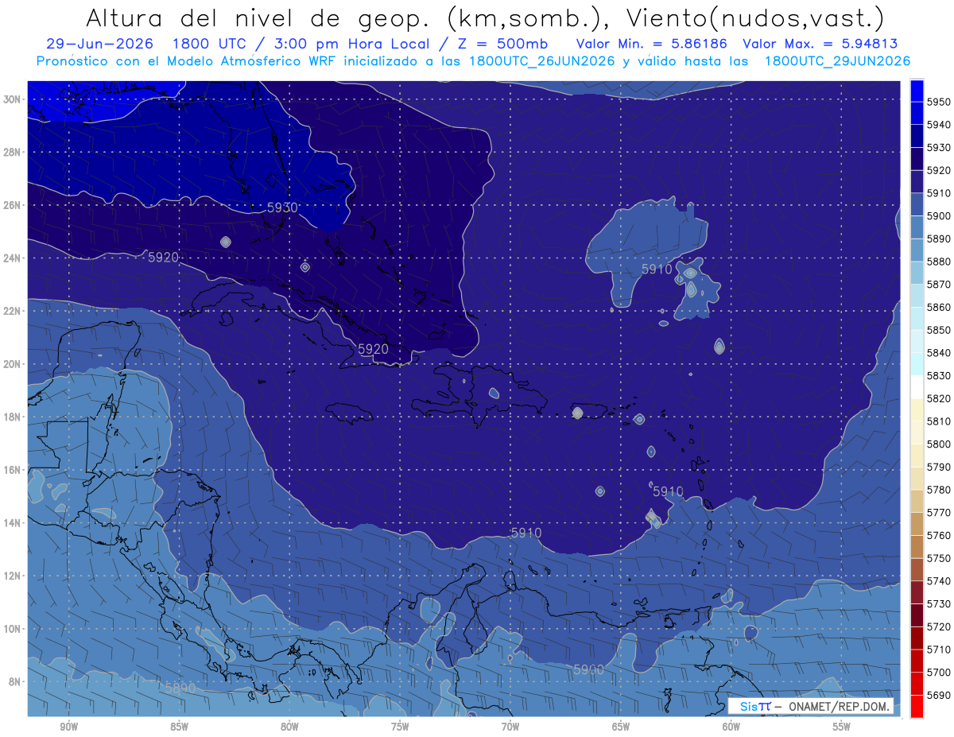Image resolution: width=954 pixels, height=737 pixels.
Task: Click the '5820' colorbar tick label
Action: (x=939, y=398)
